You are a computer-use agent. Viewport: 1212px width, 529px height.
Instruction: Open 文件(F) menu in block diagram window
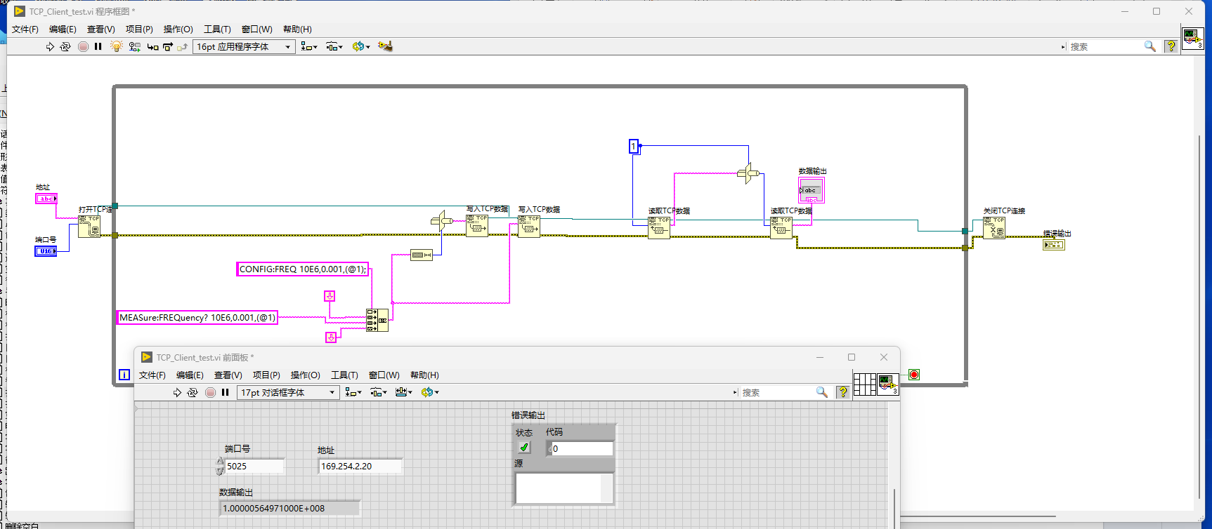click(25, 29)
